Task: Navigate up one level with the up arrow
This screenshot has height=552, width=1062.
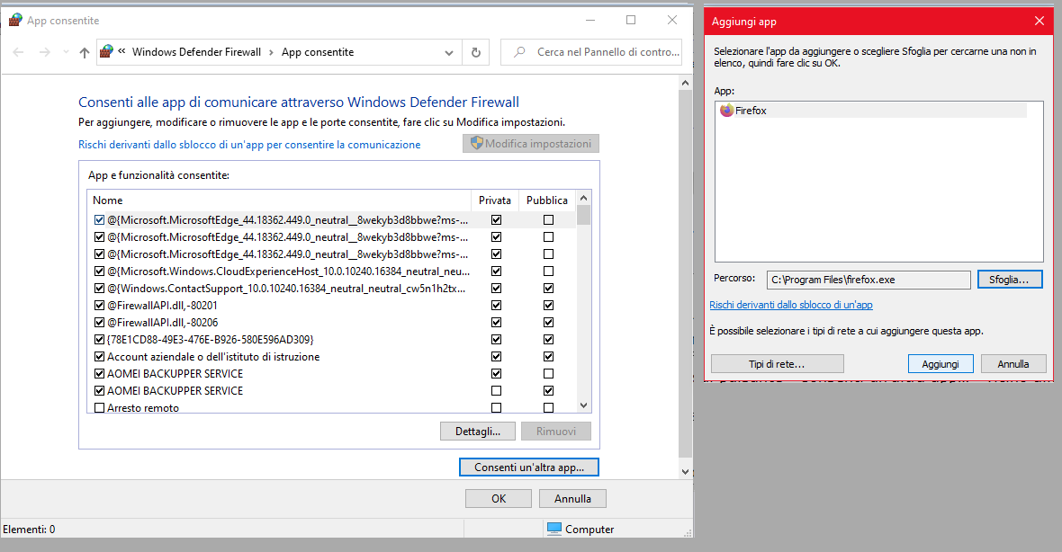Action: pyautogui.click(x=84, y=52)
